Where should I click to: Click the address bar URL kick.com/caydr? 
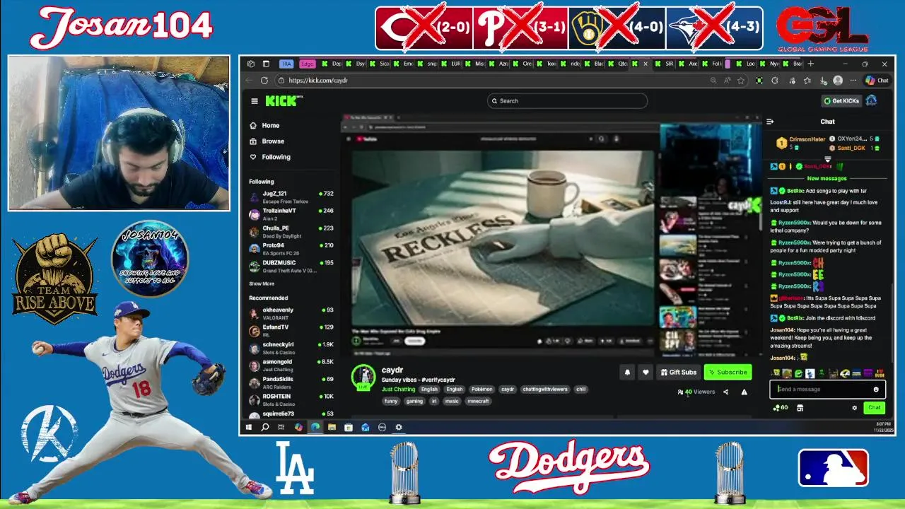pyautogui.click(x=318, y=81)
